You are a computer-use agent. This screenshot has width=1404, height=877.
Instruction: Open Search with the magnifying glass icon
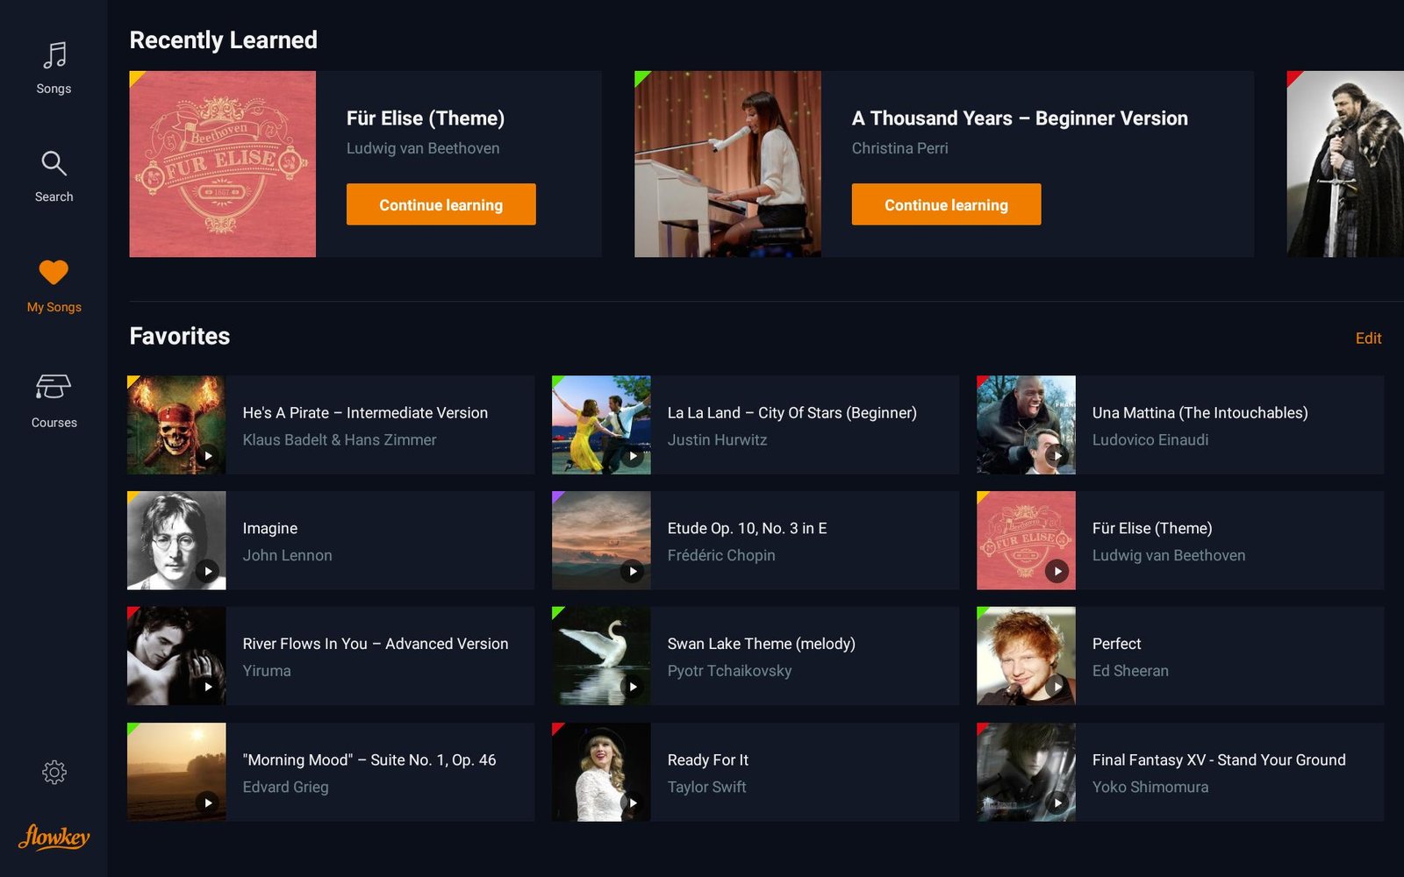click(54, 164)
